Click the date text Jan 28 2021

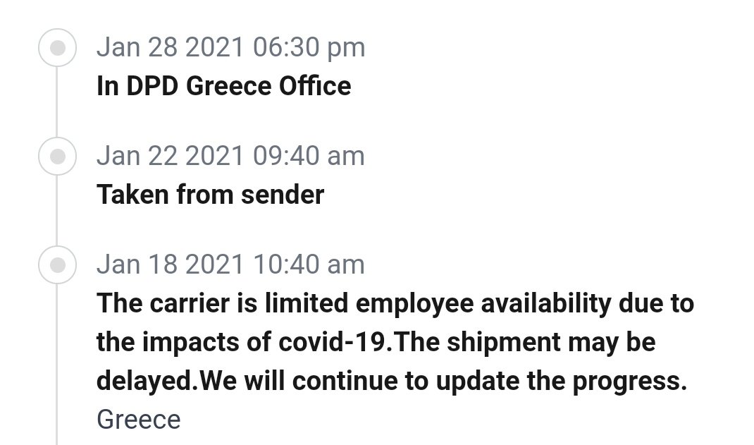click(x=171, y=47)
